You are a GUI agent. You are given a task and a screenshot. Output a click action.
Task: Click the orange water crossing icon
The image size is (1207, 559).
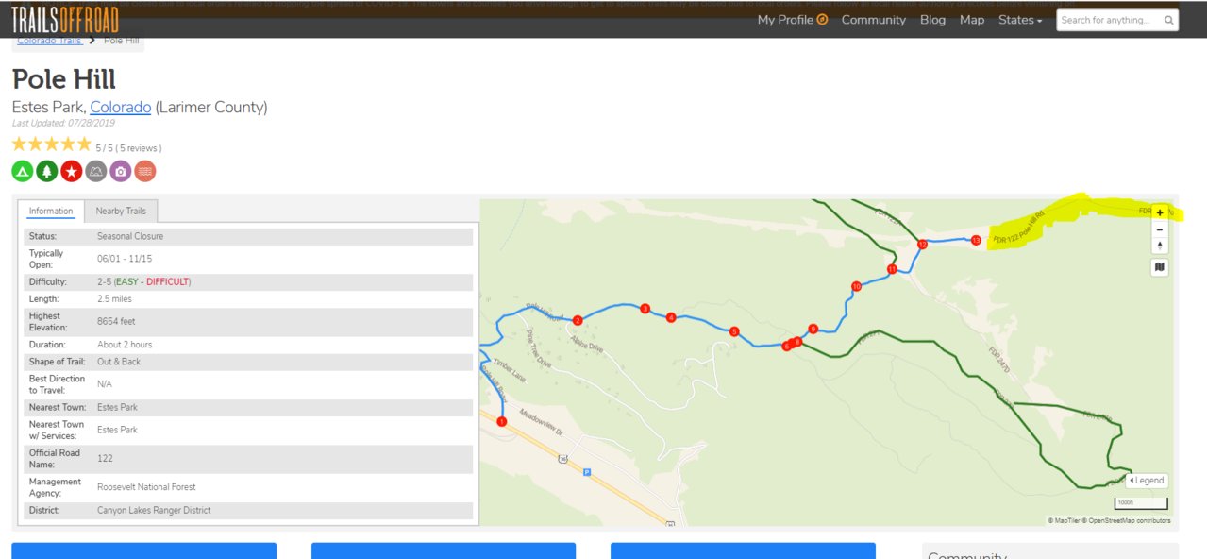(x=145, y=171)
